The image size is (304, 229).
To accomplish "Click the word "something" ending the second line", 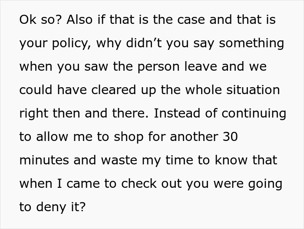I will tap(252, 44).
